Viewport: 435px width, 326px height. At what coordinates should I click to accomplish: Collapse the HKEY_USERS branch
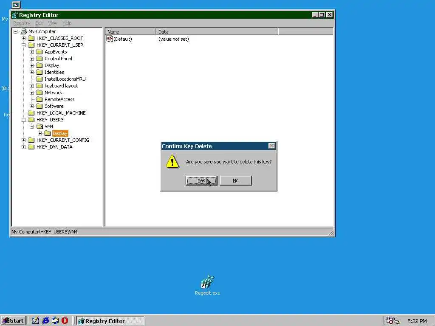[x=24, y=120]
